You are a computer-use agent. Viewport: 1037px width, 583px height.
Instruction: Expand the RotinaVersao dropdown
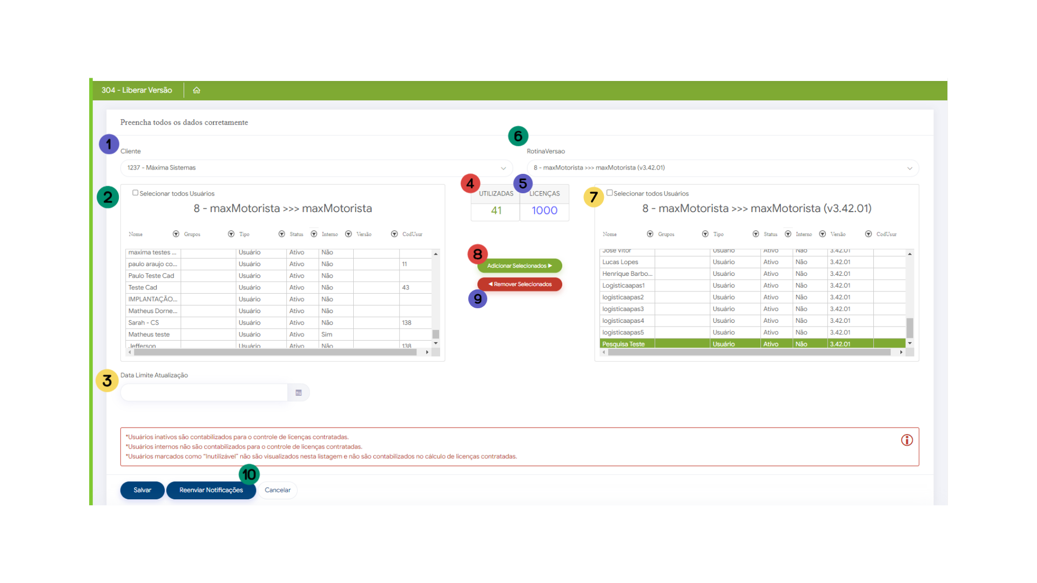tap(910, 168)
